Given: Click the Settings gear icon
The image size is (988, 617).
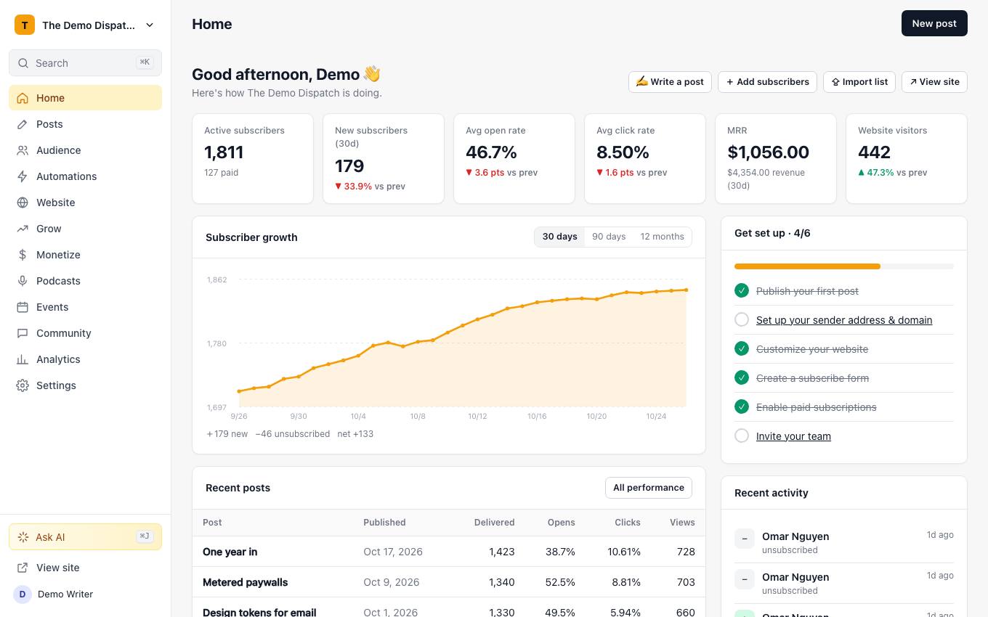Looking at the screenshot, I should (23, 385).
